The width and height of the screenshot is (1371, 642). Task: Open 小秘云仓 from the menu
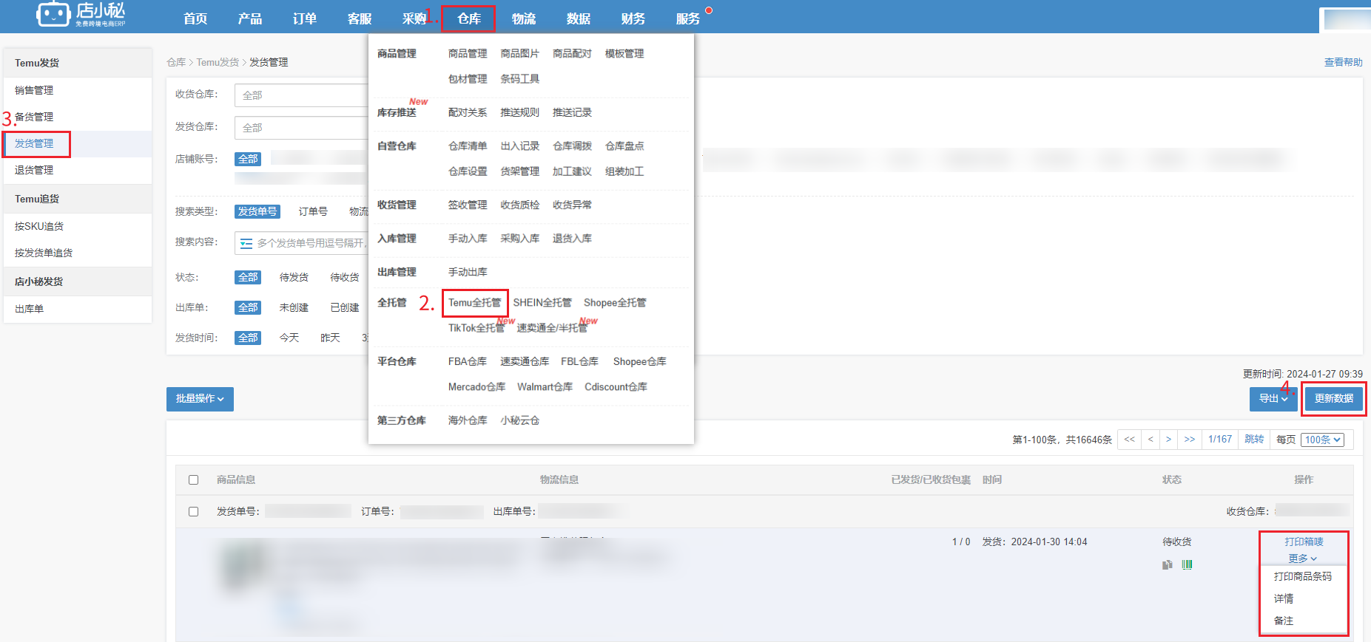pyautogui.click(x=520, y=420)
